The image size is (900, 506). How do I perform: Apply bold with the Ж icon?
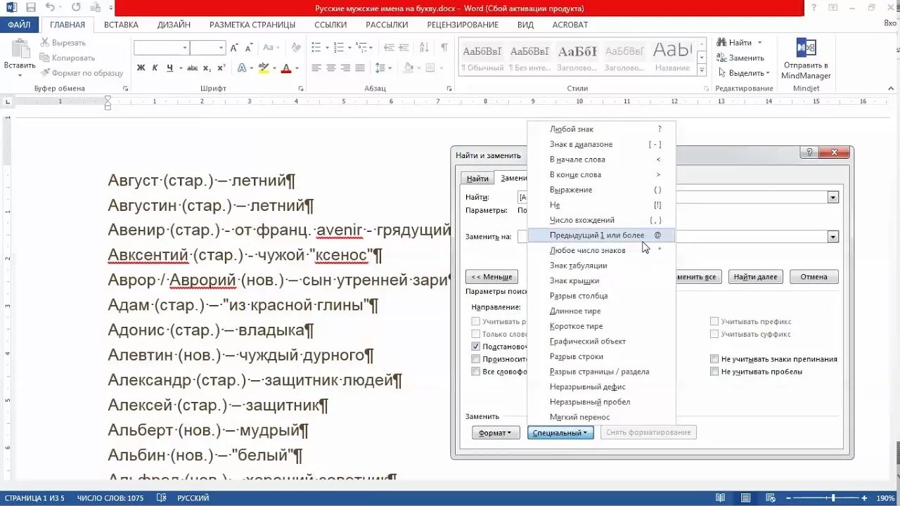(x=141, y=68)
